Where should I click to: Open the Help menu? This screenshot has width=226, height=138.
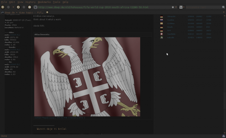point(66,2)
